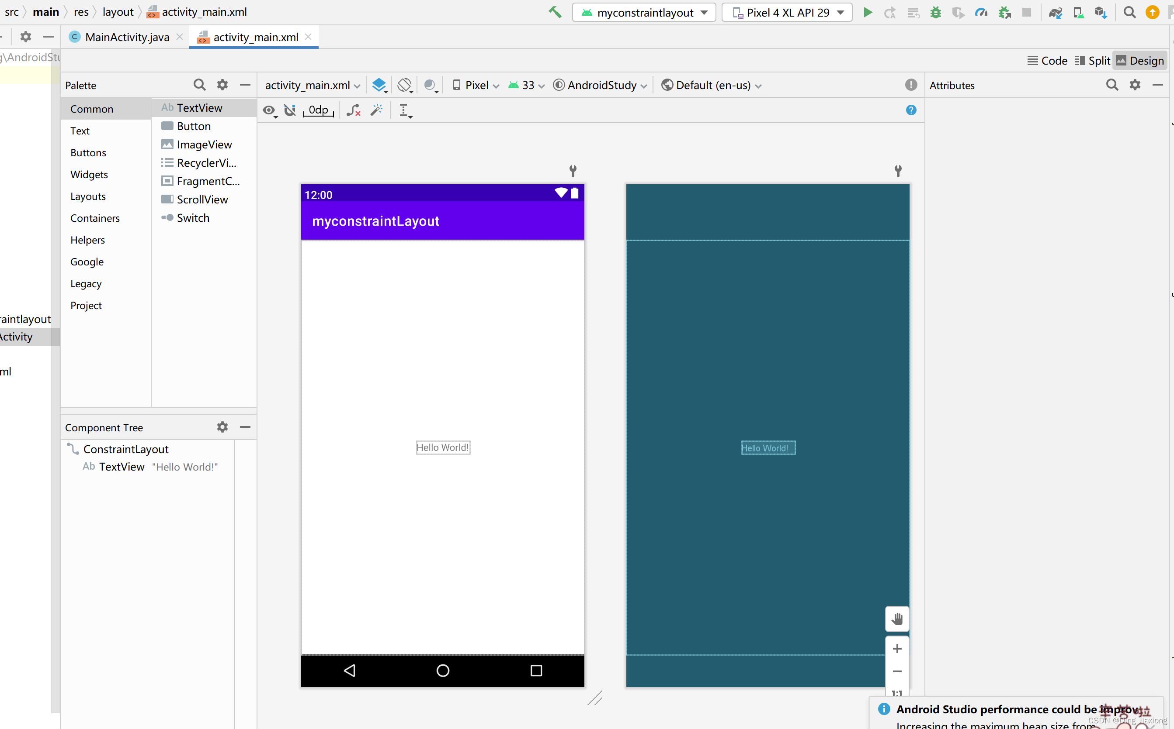This screenshot has height=729, width=1174.
Task: Open Attributes panel settings gear
Action: (1135, 85)
